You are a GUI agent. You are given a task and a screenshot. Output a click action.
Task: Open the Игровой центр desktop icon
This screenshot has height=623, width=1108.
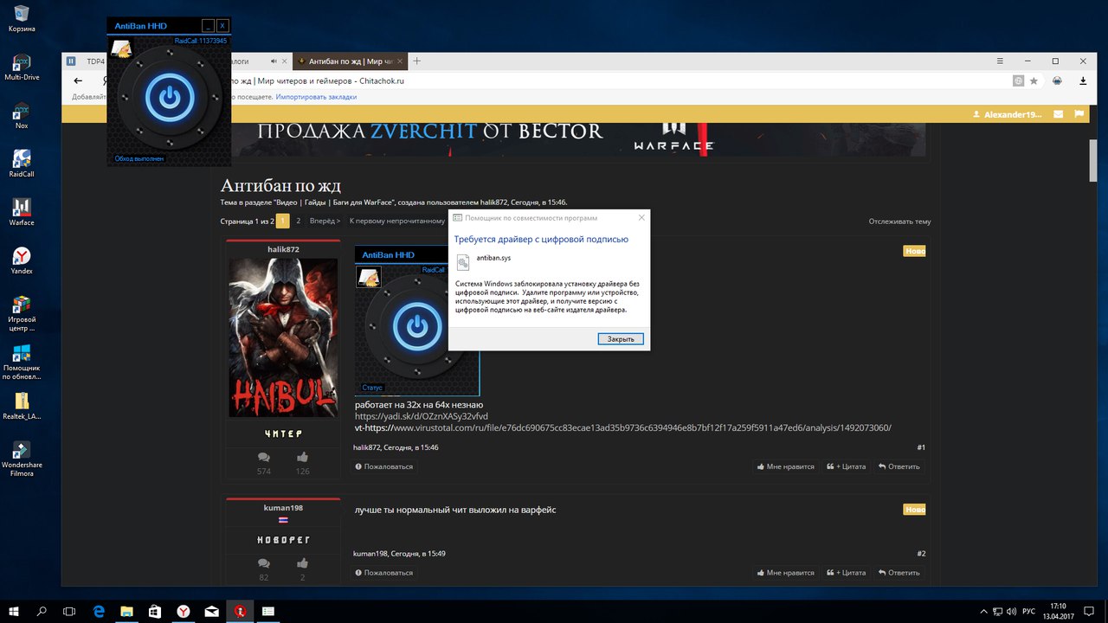(x=22, y=313)
